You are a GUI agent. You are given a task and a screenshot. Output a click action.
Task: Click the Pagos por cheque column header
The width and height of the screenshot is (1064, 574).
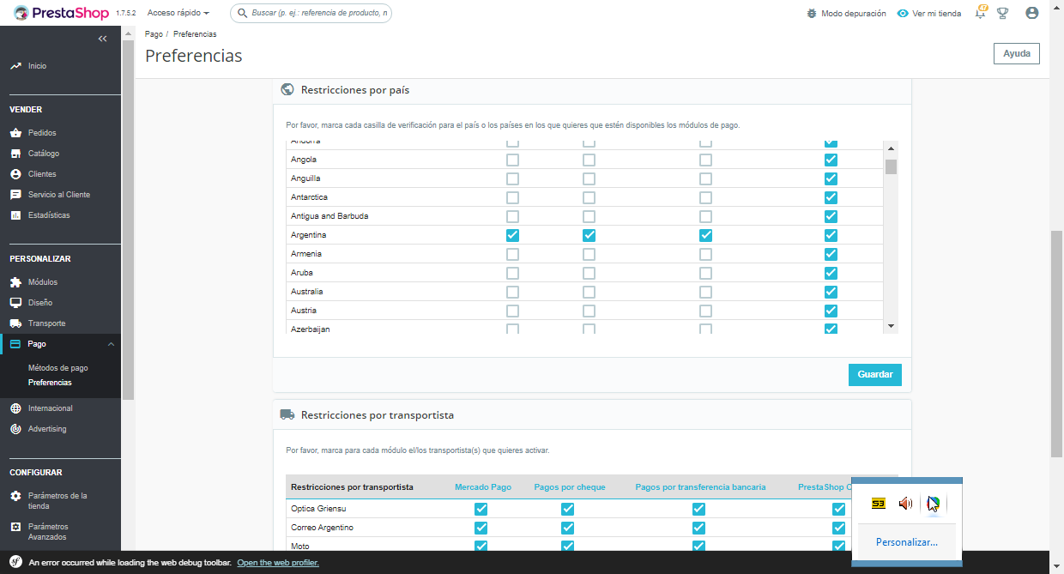click(x=570, y=487)
